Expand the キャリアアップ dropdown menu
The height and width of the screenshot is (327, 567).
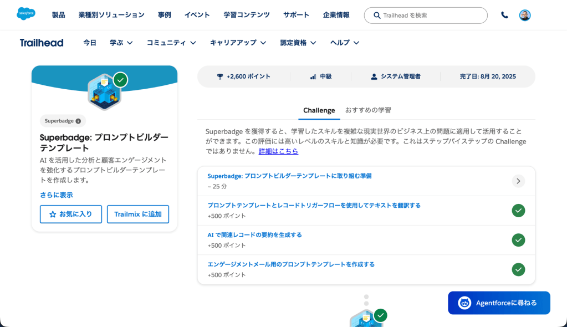(x=238, y=43)
